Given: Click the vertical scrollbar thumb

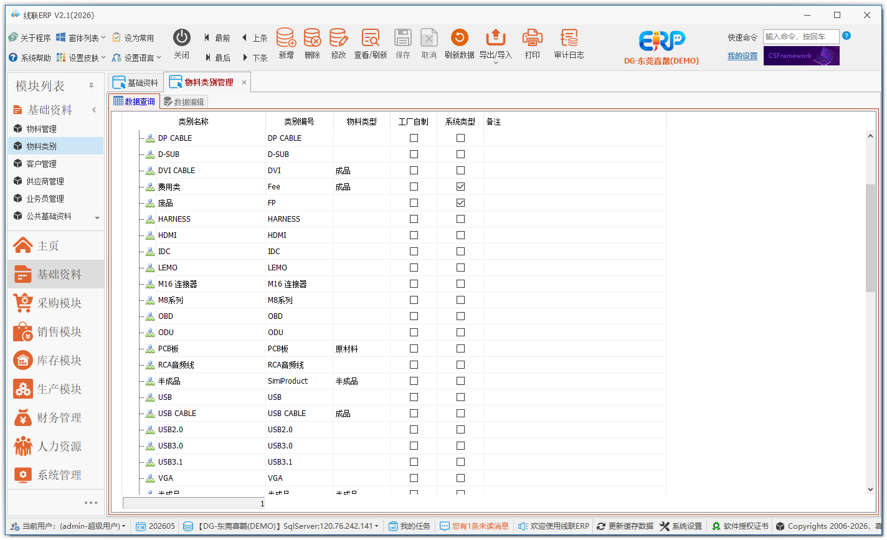Looking at the screenshot, I should tap(870, 238).
